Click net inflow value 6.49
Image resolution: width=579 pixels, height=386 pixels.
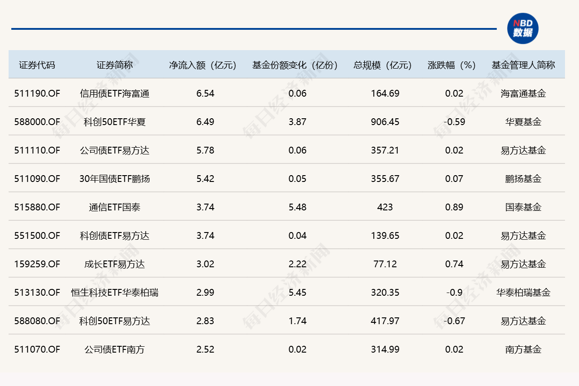tap(206, 122)
